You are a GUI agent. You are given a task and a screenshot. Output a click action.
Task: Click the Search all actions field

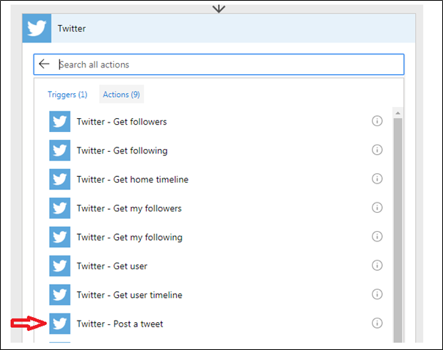pyautogui.click(x=227, y=65)
